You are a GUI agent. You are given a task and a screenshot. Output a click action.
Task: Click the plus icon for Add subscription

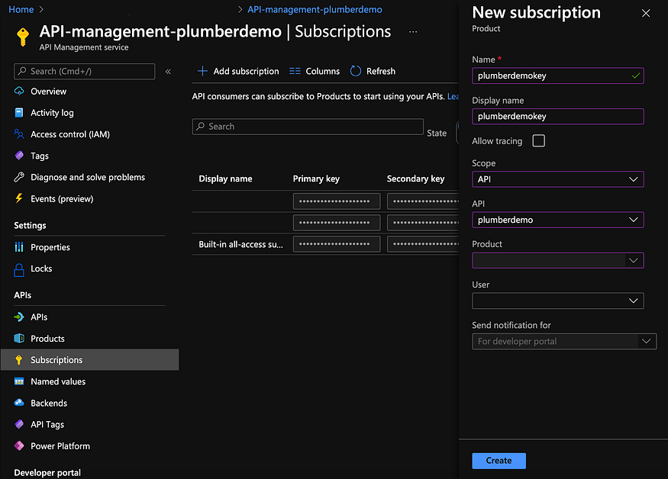coord(203,71)
